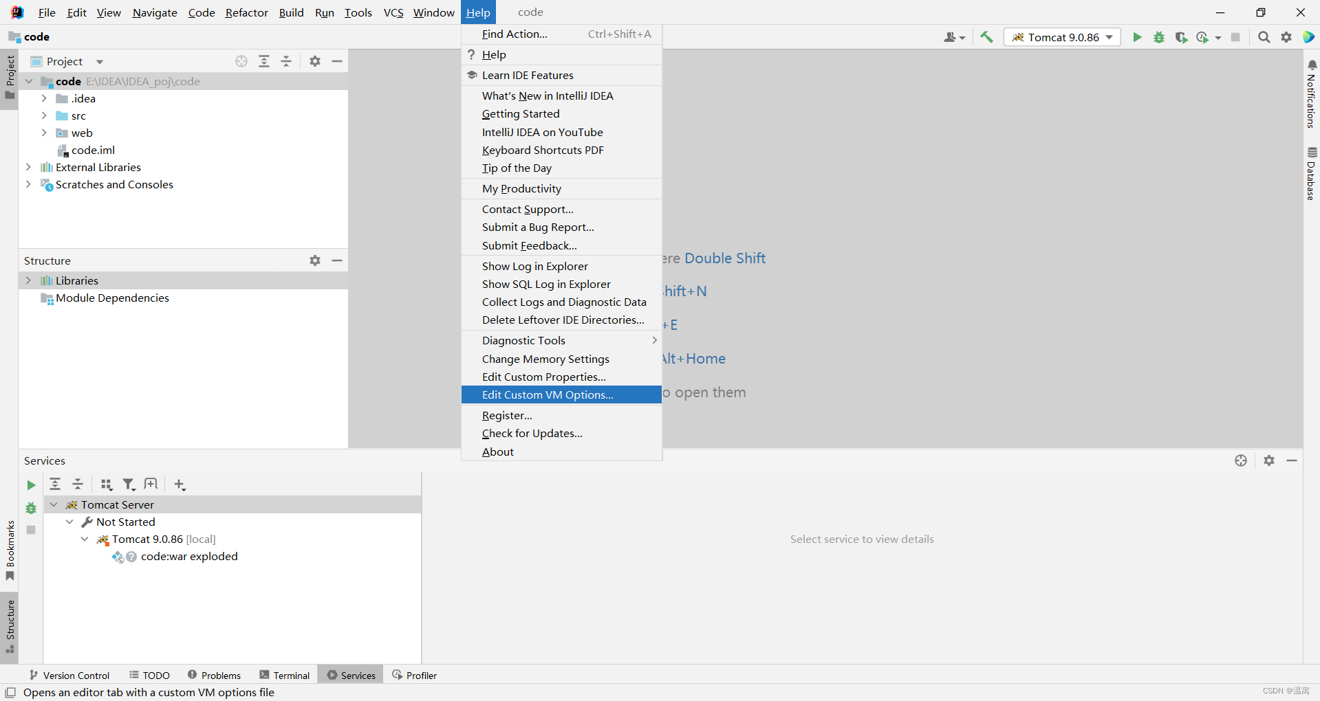Debug service with bug icon in Services
Image resolution: width=1320 pixels, height=701 pixels.
pos(31,508)
